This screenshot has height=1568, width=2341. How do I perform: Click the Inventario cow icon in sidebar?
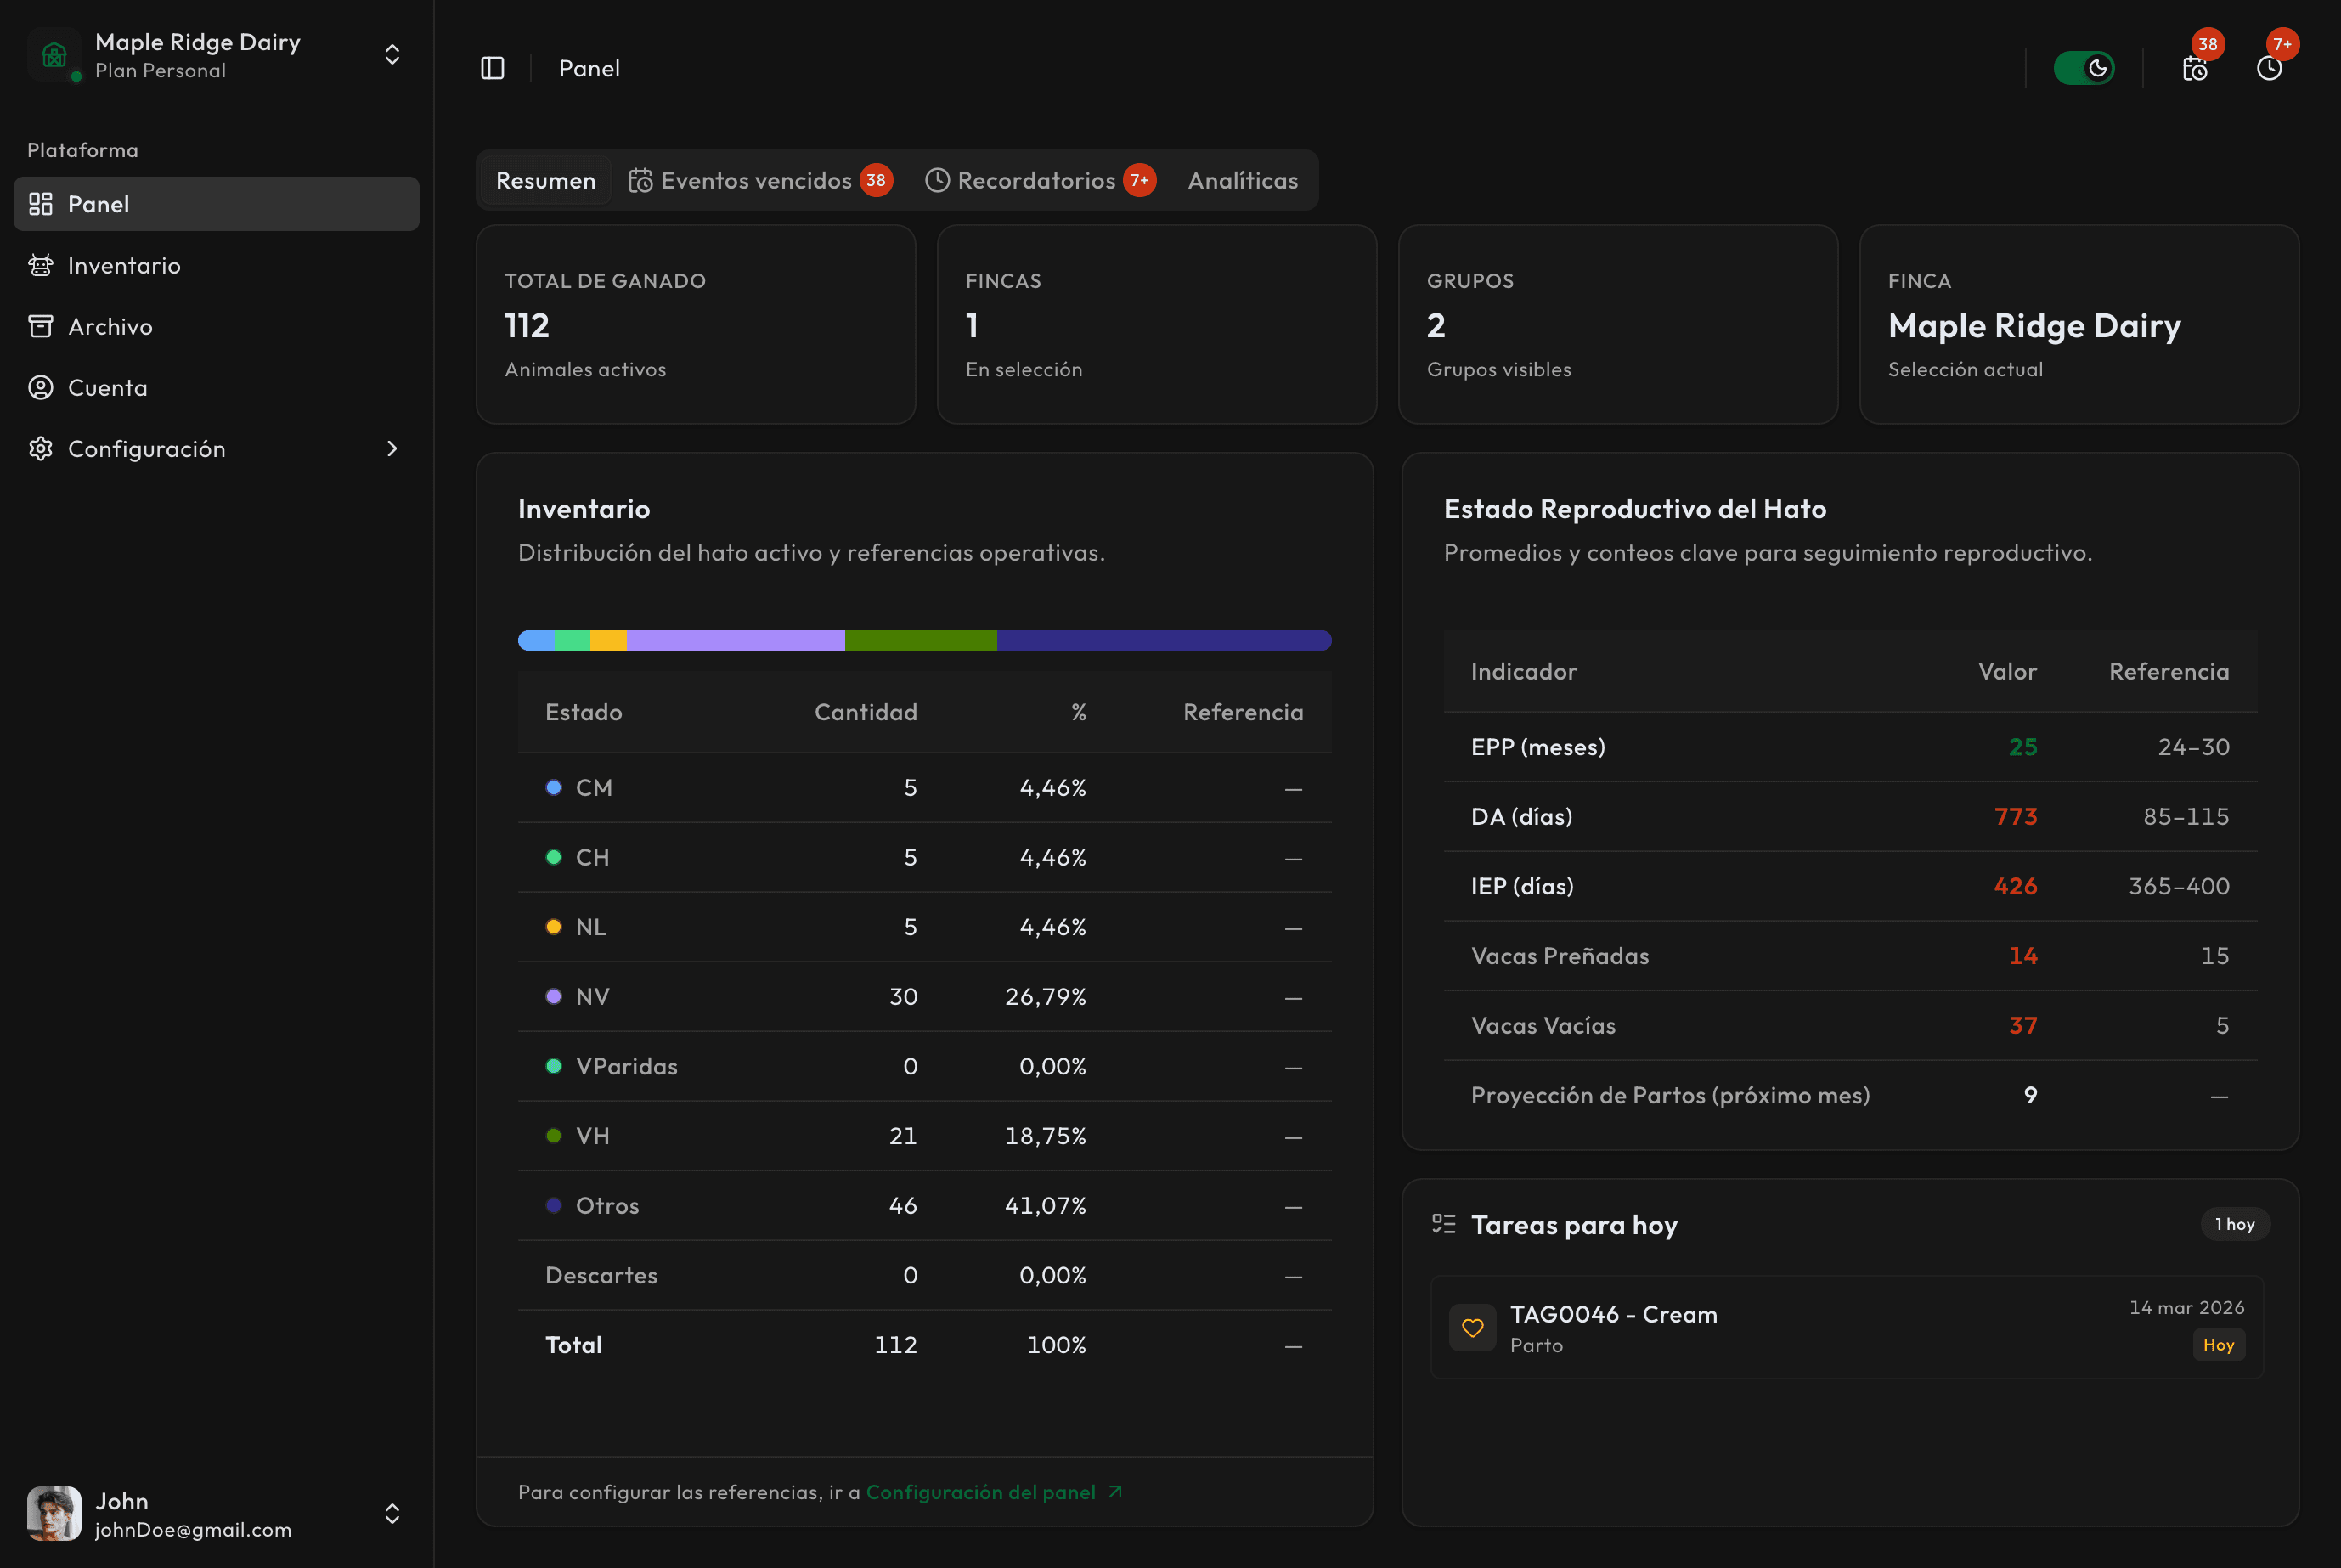coord(41,265)
